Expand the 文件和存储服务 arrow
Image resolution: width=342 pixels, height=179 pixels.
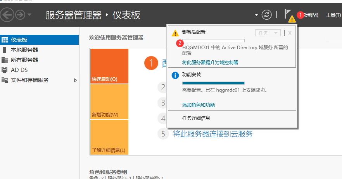76,80
